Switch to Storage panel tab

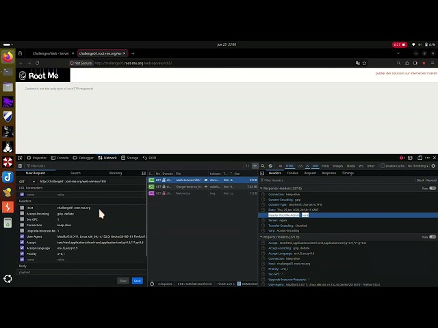(x=130, y=158)
